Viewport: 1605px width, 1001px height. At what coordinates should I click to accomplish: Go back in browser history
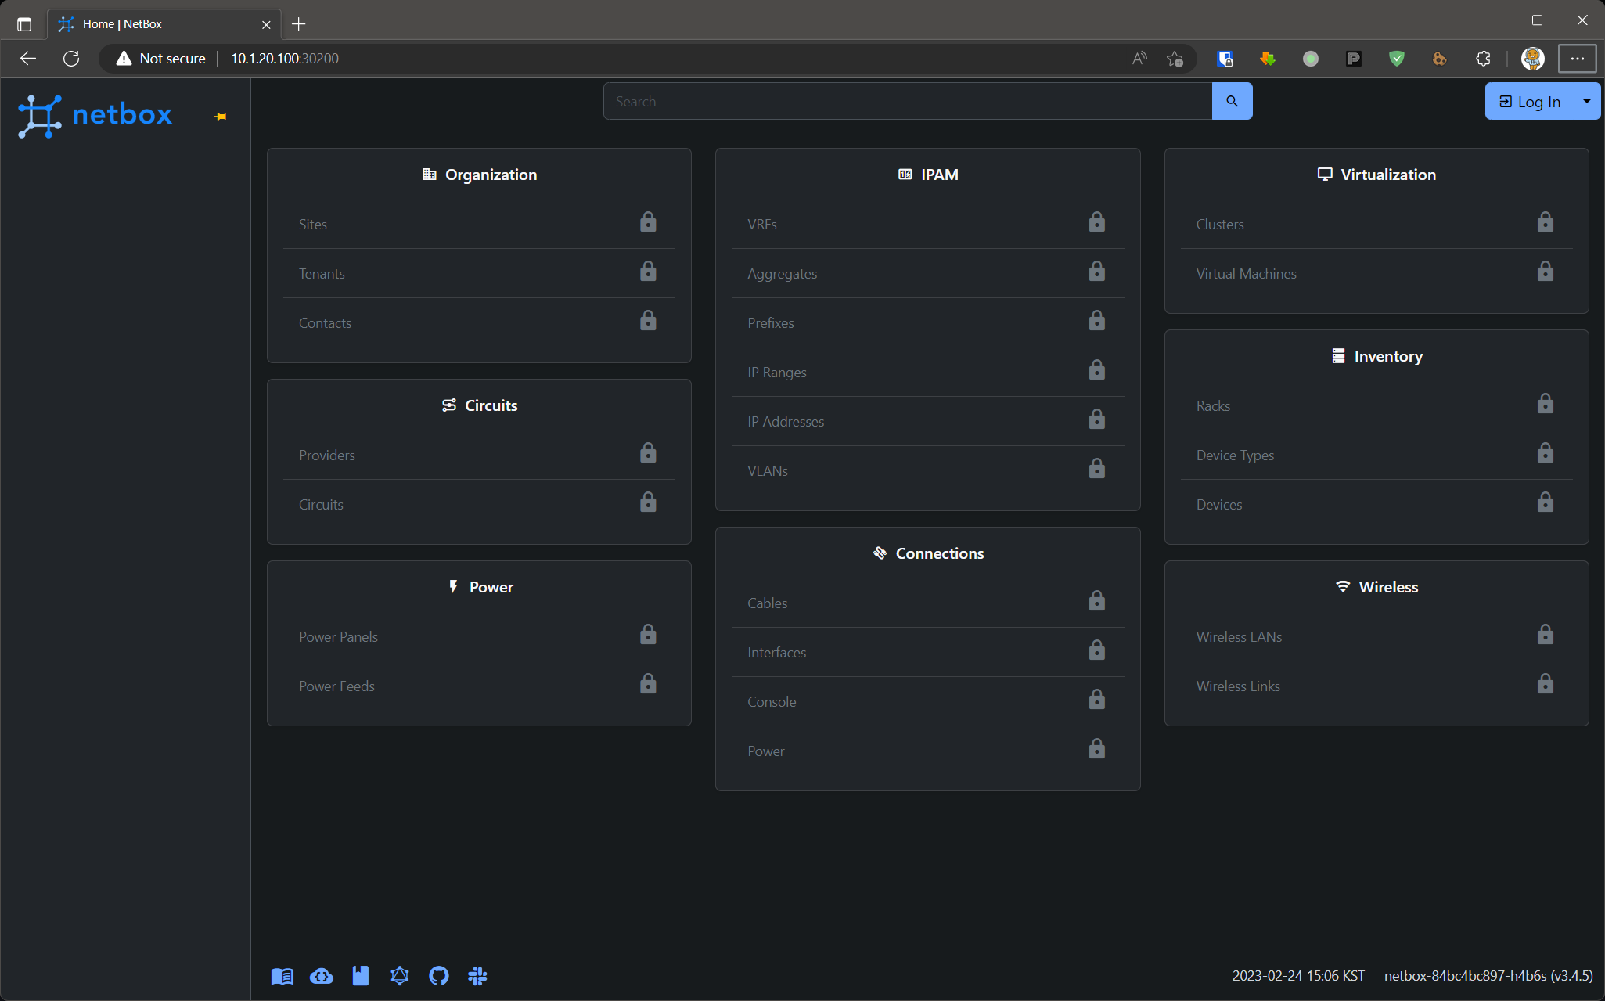pos(28,59)
